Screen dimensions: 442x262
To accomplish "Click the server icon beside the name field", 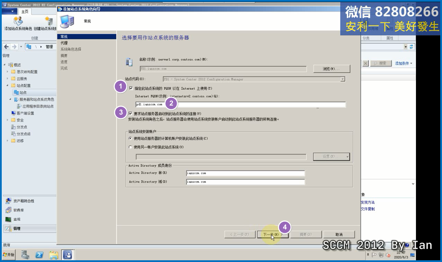I will [129, 62].
